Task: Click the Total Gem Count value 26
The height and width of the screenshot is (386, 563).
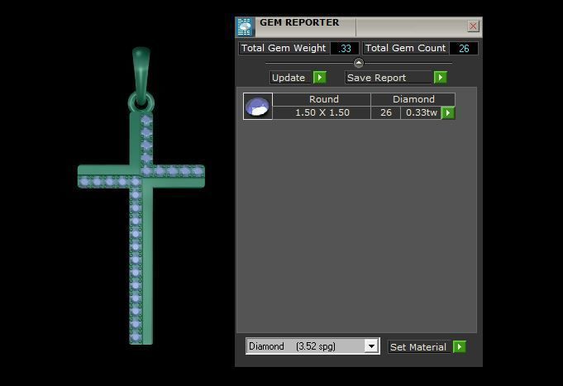Action: tap(464, 49)
